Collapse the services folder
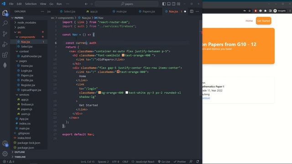Image resolution: width=292 pixels, height=164 pixels. point(24,95)
